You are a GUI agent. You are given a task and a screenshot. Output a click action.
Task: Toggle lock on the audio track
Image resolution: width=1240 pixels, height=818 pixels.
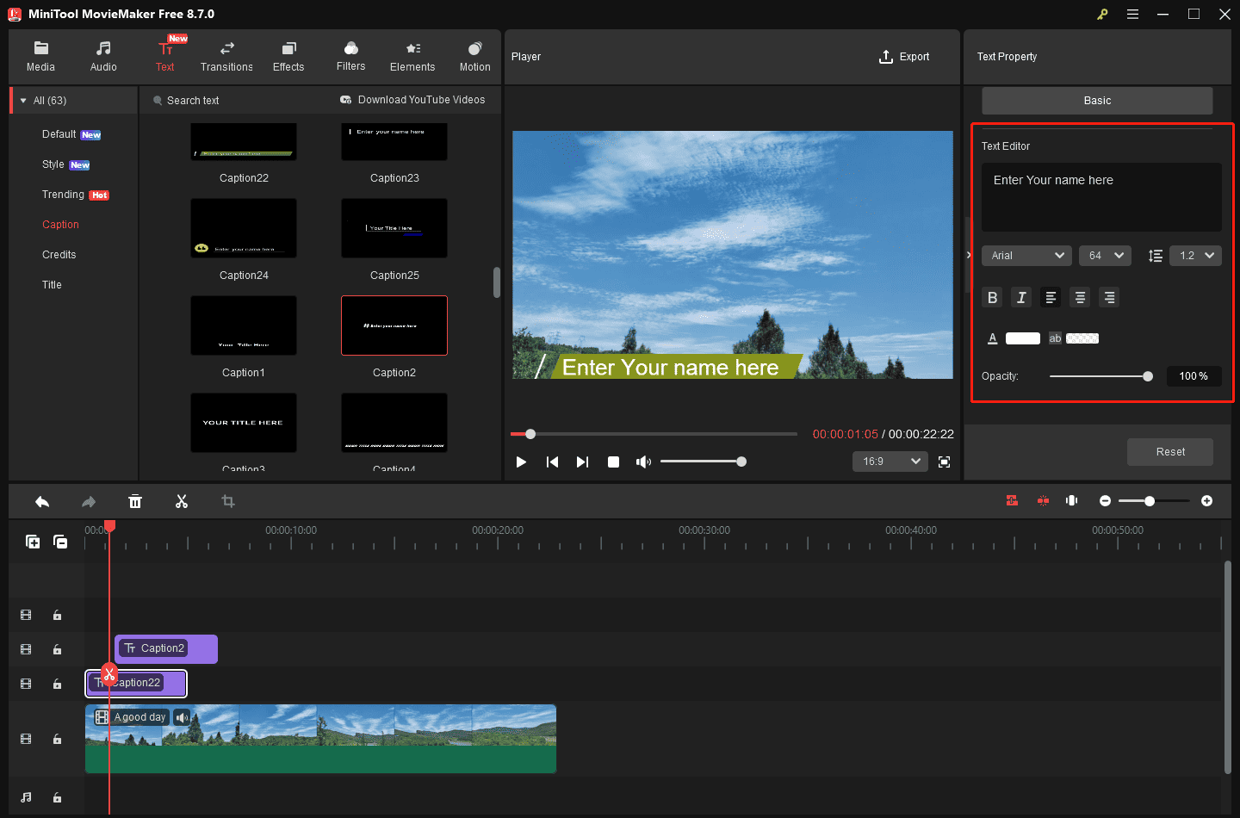click(x=57, y=797)
